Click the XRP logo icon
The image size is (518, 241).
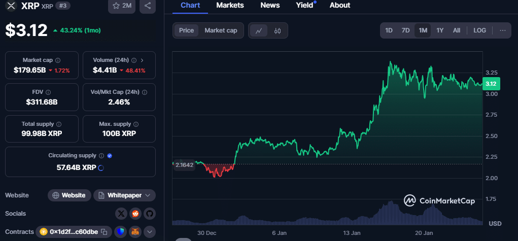click(x=12, y=6)
